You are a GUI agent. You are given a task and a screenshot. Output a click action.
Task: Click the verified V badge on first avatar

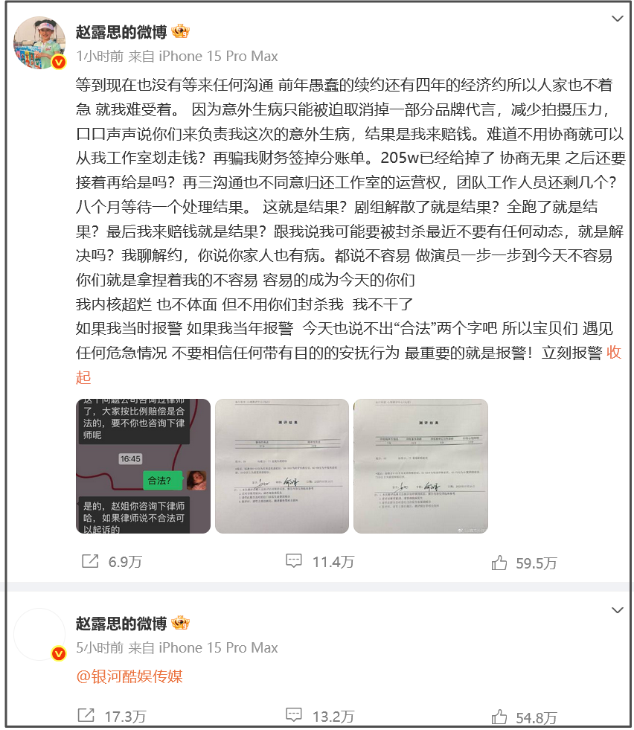click(59, 62)
